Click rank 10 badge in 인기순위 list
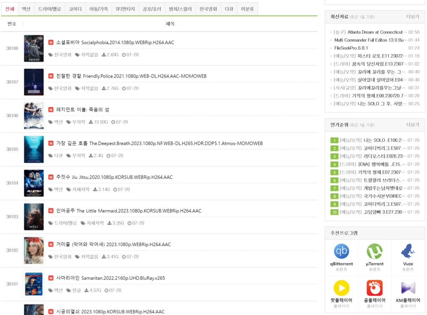This screenshot has height=315, width=427. pyautogui.click(x=334, y=212)
